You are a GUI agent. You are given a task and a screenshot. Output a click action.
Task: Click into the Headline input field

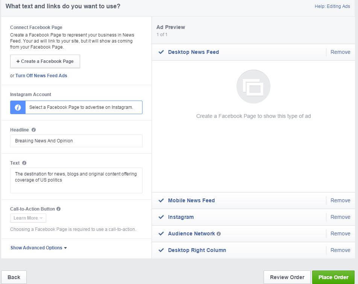click(x=76, y=141)
